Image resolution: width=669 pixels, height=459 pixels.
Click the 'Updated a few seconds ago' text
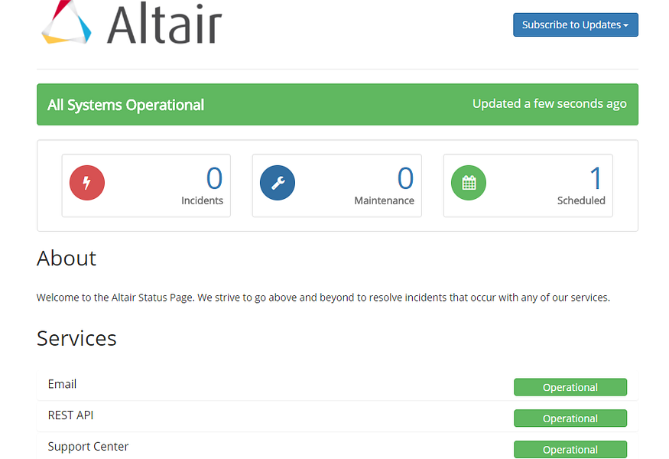click(x=550, y=104)
